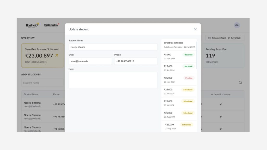Click the Phone input field

(x=136, y=61)
